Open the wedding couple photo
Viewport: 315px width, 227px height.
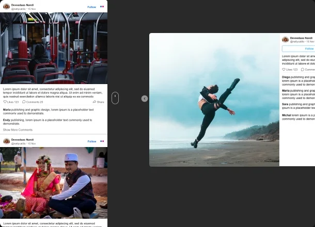tap(54, 183)
